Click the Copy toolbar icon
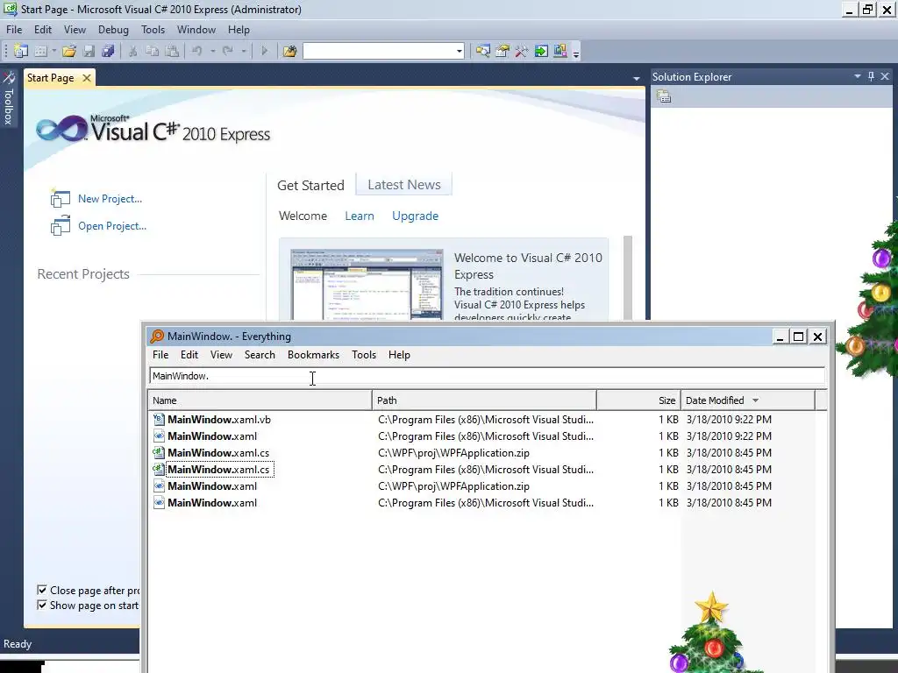 coord(153,52)
